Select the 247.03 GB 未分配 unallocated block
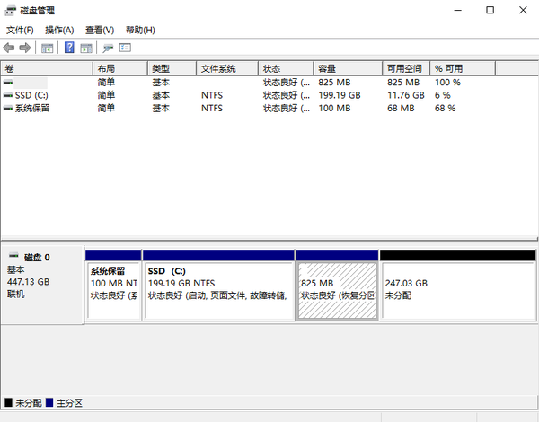This screenshot has height=422, width=539. pos(458,286)
